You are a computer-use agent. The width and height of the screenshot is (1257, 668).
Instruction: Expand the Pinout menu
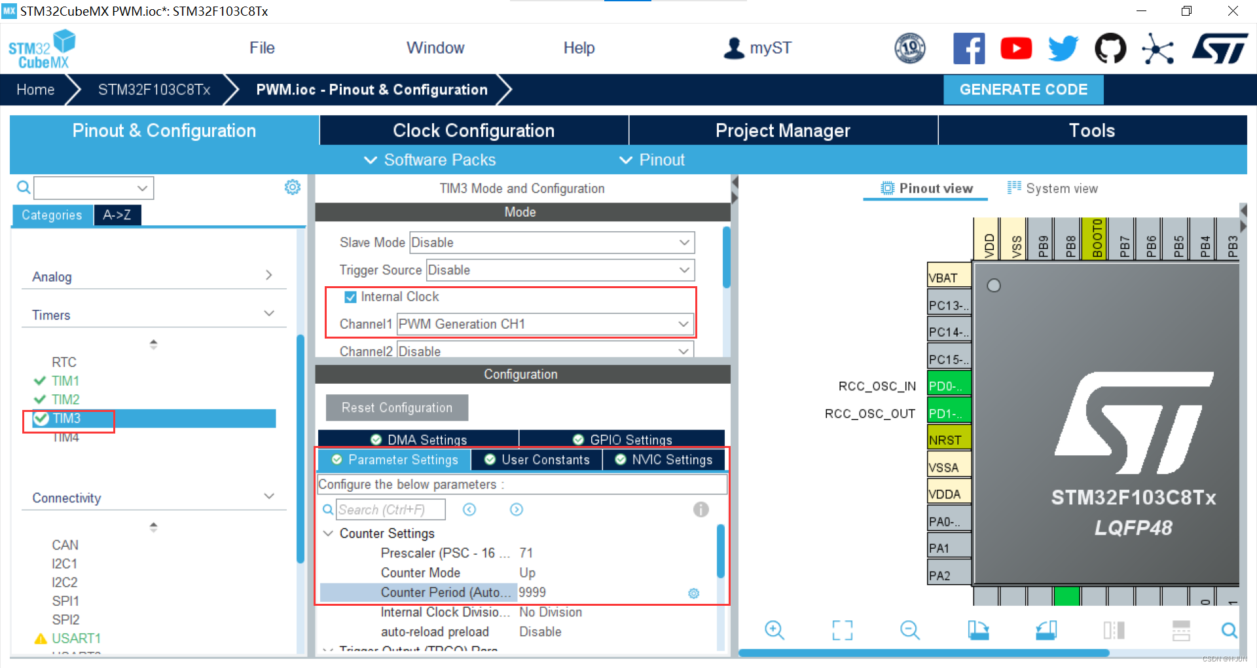pos(652,160)
